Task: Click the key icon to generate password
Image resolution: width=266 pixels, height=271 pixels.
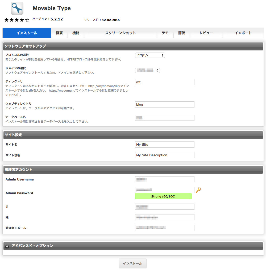Action: tap(198, 190)
